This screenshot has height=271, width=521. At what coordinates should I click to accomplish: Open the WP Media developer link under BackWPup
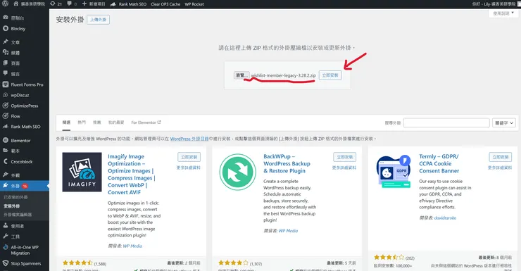288,231
